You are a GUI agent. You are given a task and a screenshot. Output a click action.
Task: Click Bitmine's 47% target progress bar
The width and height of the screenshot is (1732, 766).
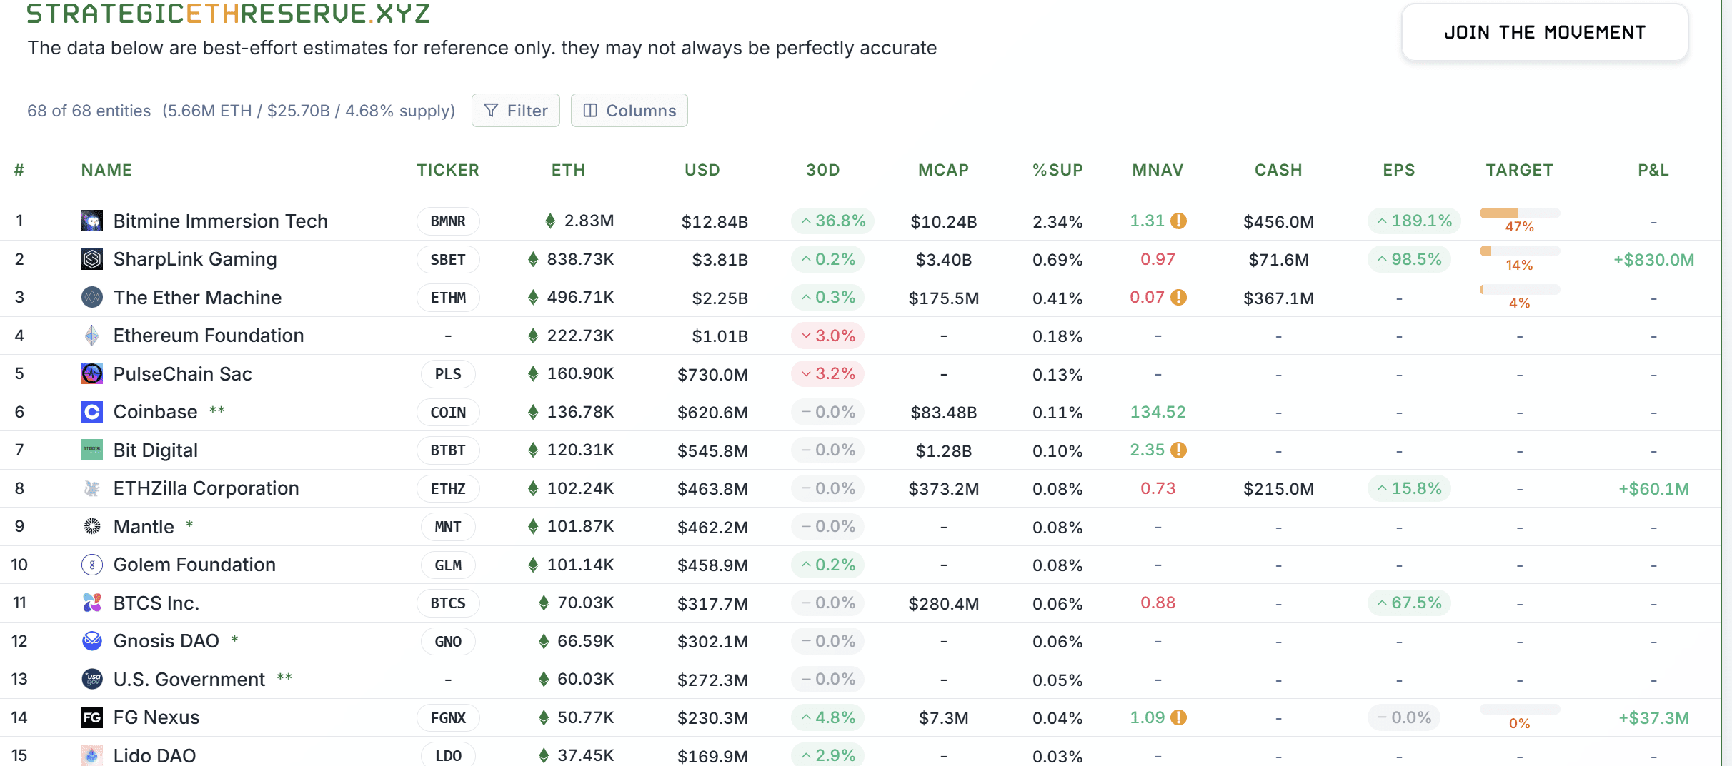(x=1519, y=213)
